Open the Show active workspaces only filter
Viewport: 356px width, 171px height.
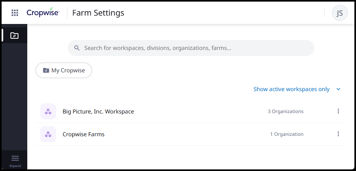click(291, 89)
